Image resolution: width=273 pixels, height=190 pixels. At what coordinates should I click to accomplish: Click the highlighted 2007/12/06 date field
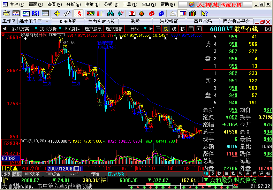[65, 168]
